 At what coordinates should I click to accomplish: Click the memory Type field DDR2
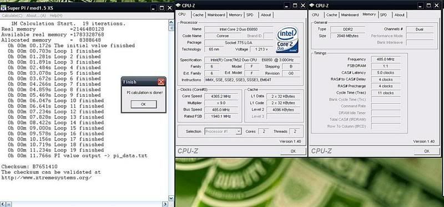pos(348,29)
